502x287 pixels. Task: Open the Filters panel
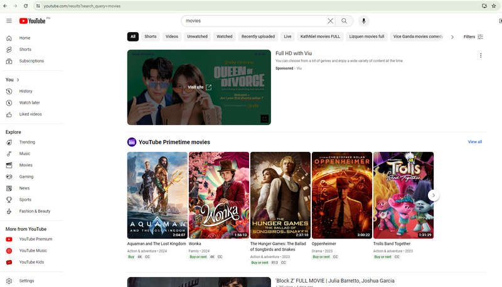click(473, 37)
